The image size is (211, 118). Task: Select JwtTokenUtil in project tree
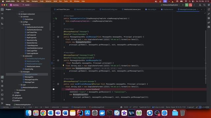[x=31, y=35]
